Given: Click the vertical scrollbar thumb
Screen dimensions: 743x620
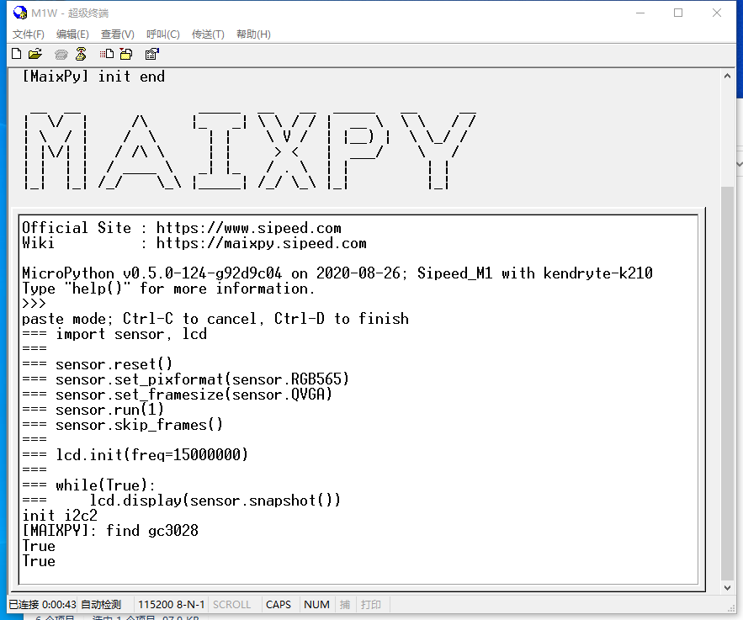Looking at the screenshot, I should pos(727,383).
